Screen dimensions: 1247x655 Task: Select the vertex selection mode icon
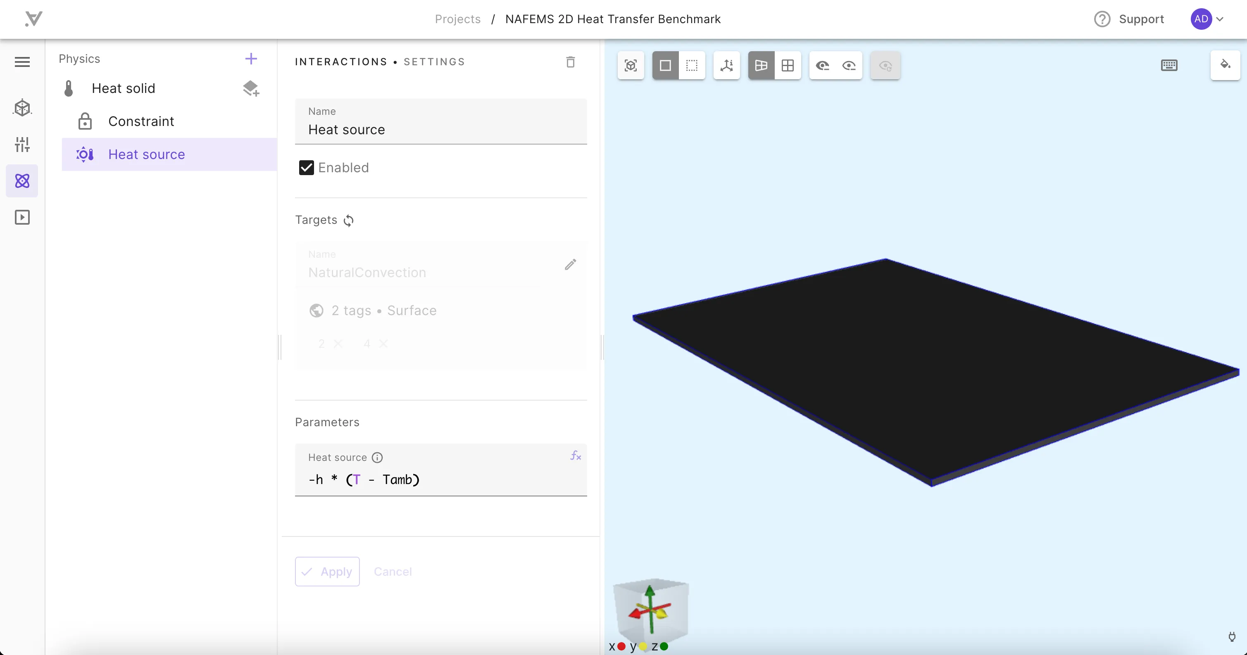coord(692,65)
